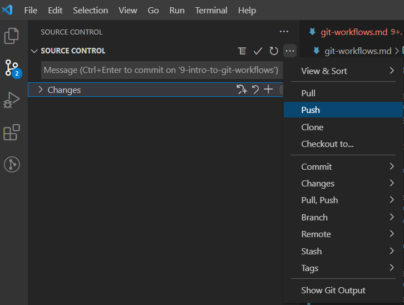404x305 pixels.
Task: Open the git-workflows.md editor tab
Action: pyautogui.click(x=354, y=32)
